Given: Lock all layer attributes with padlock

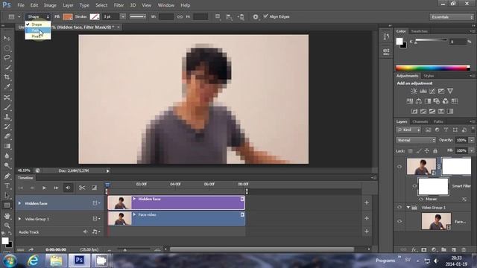Looking at the screenshot, I should [435, 150].
